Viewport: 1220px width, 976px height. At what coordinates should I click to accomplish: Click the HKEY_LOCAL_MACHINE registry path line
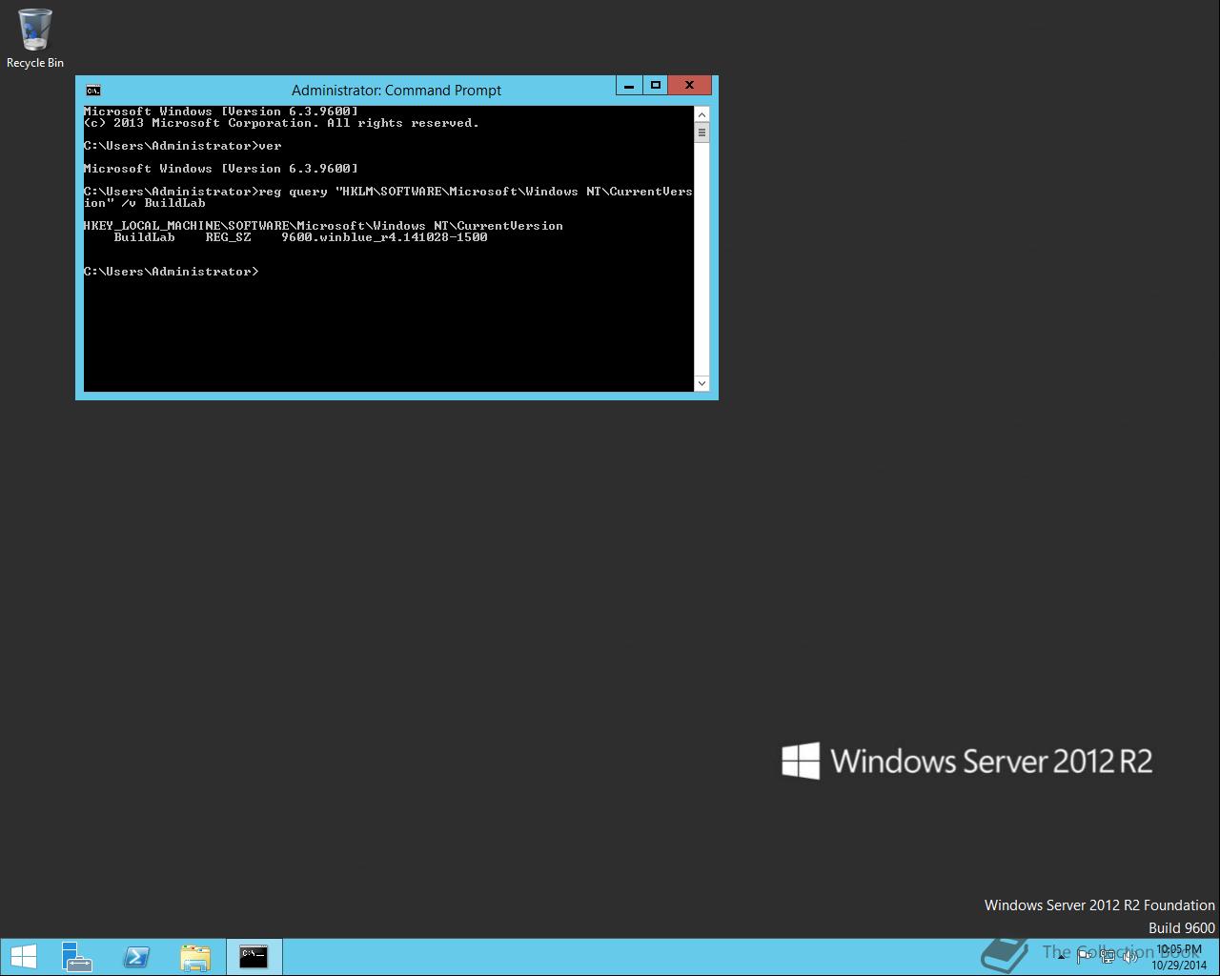click(323, 226)
